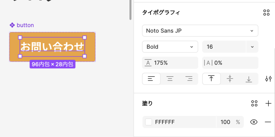275x137 pixels.
Task: Open the Bold font weight dropdown
Action: coord(170,47)
